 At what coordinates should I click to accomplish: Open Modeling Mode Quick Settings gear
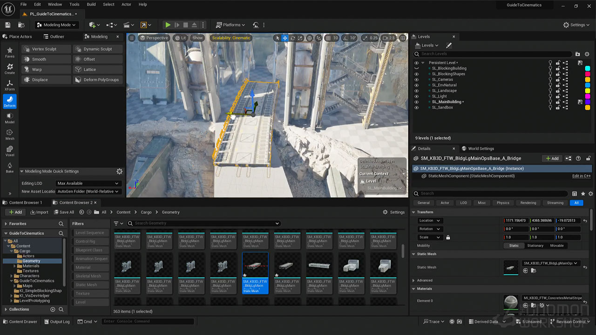click(x=119, y=171)
